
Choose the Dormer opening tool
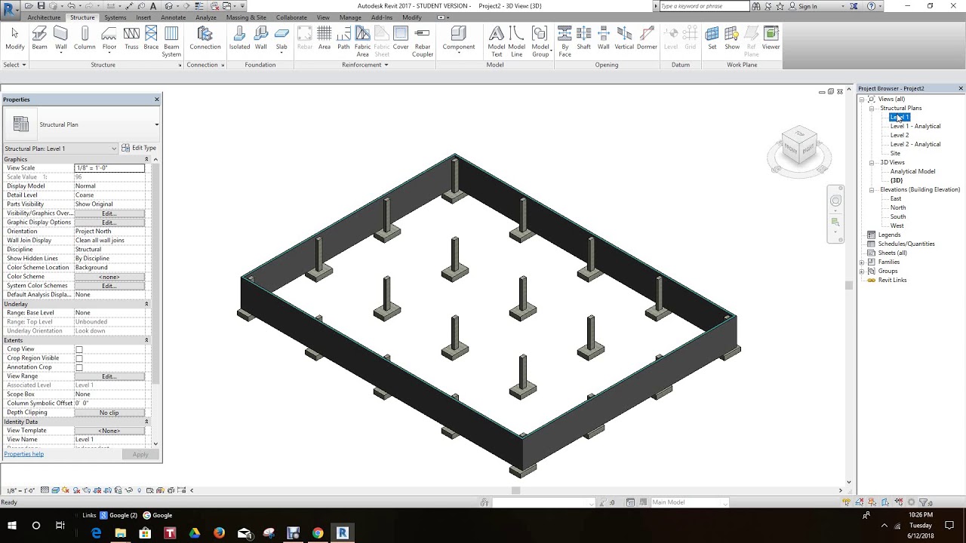(647, 38)
